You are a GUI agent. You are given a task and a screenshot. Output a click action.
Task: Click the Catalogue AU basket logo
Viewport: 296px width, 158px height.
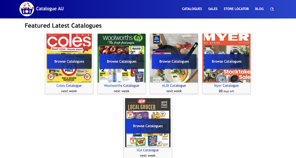pos(27,9)
